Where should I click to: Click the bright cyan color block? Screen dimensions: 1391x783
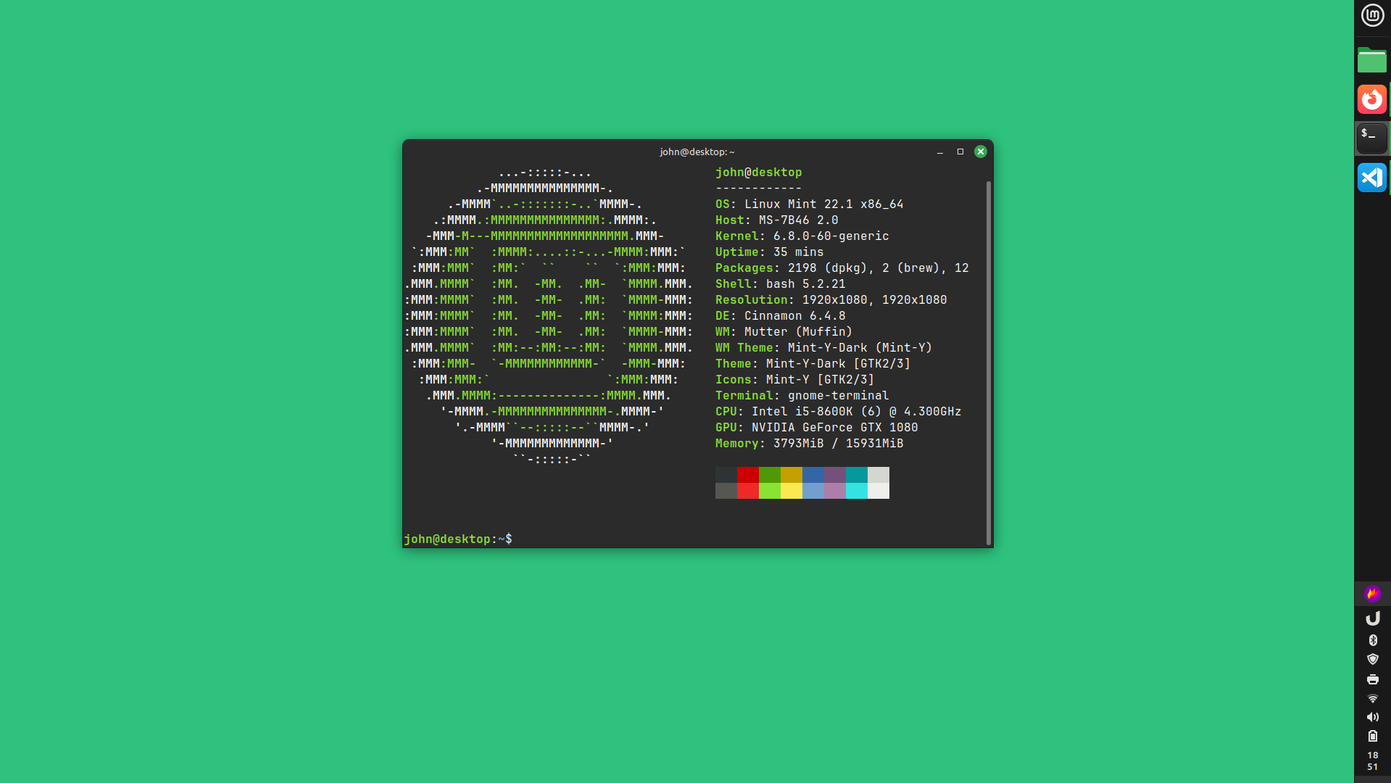pyautogui.click(x=857, y=491)
